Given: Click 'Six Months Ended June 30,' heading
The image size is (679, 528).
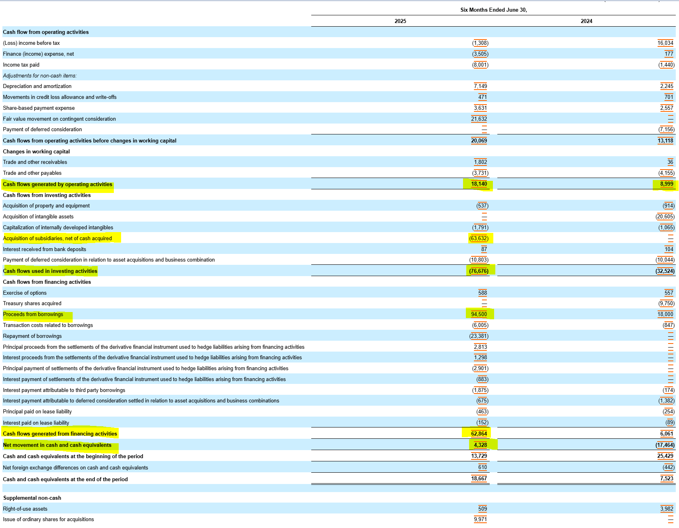Looking at the screenshot, I should click(x=494, y=10).
